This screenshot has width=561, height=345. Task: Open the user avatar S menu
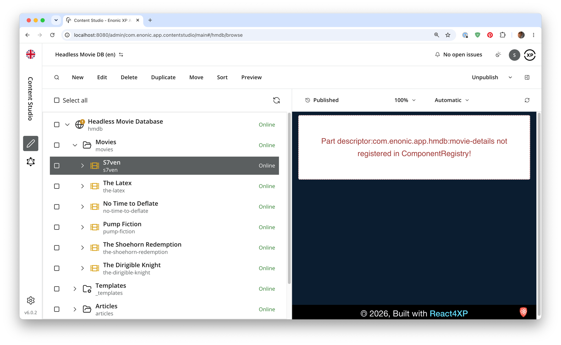[514, 55]
